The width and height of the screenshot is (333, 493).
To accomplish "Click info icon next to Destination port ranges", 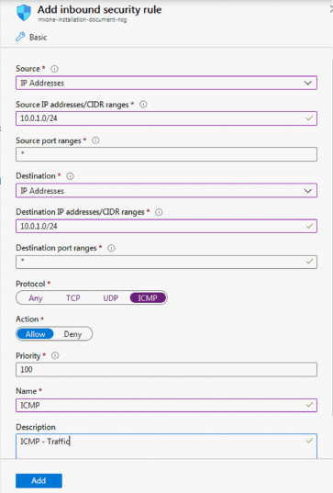I will 112,248.
